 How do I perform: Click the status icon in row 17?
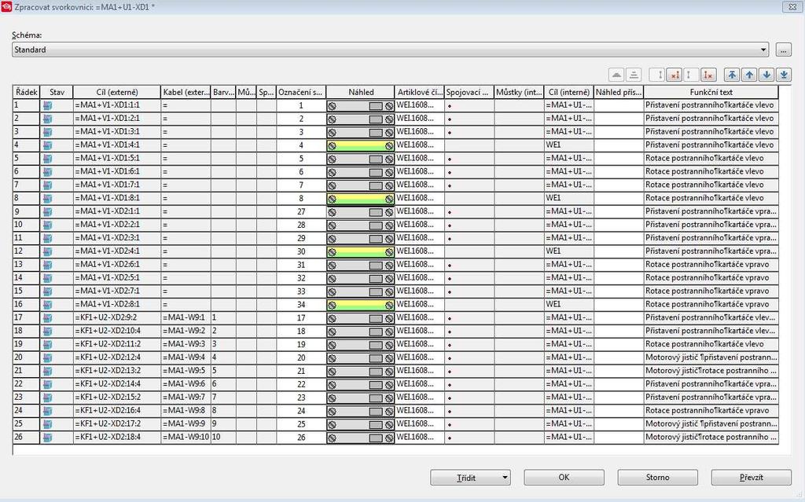[47, 317]
